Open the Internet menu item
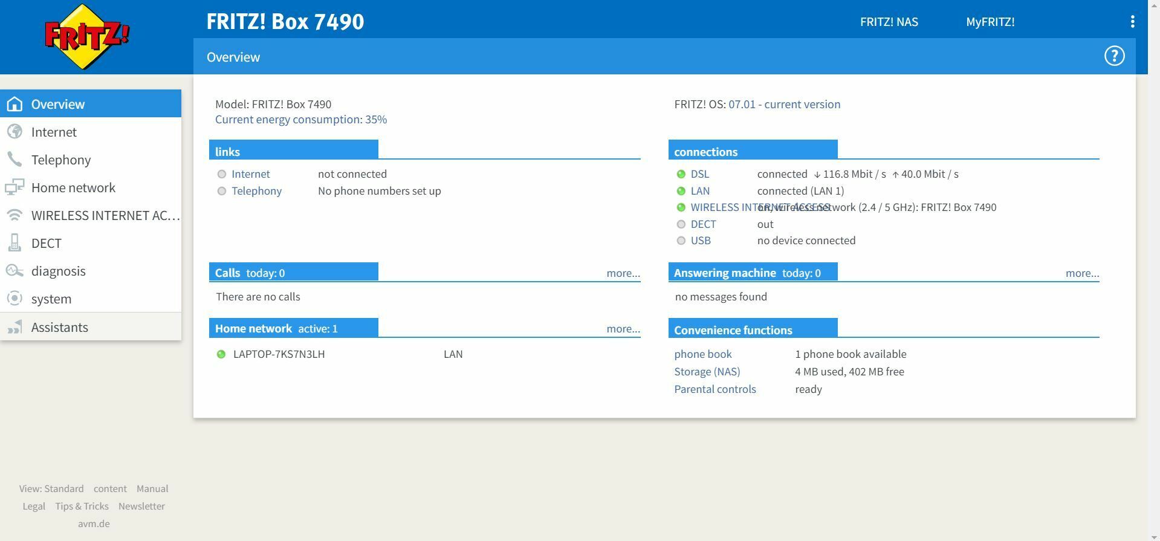The width and height of the screenshot is (1160, 541). tap(91, 132)
